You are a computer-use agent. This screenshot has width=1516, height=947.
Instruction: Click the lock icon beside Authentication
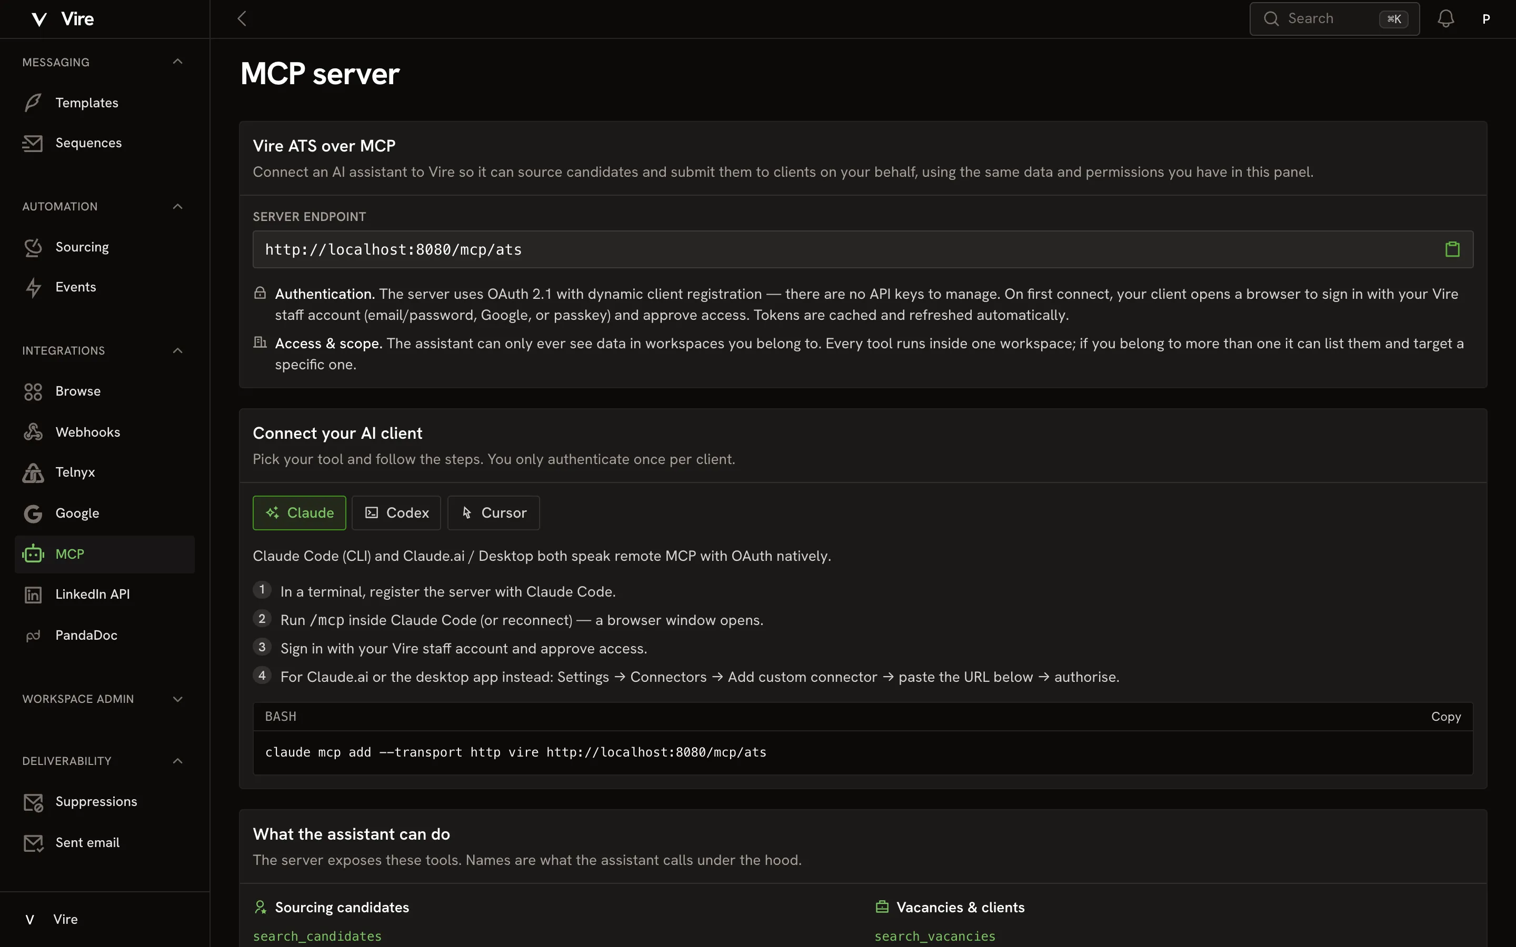pyautogui.click(x=260, y=293)
